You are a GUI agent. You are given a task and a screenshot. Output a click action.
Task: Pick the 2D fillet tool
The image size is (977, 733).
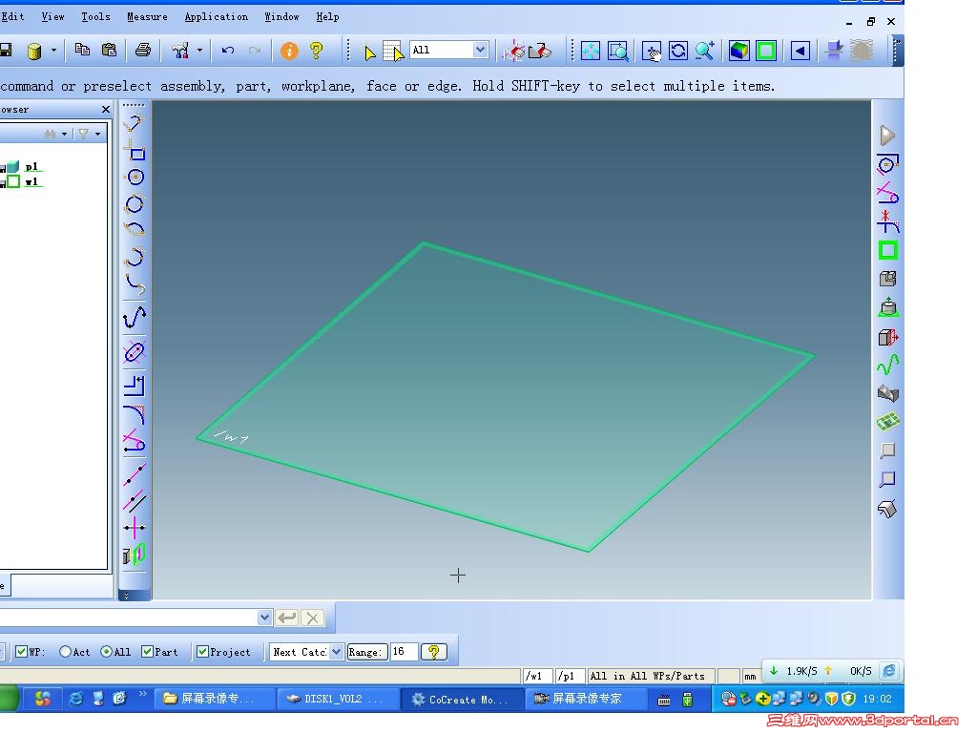click(x=134, y=414)
